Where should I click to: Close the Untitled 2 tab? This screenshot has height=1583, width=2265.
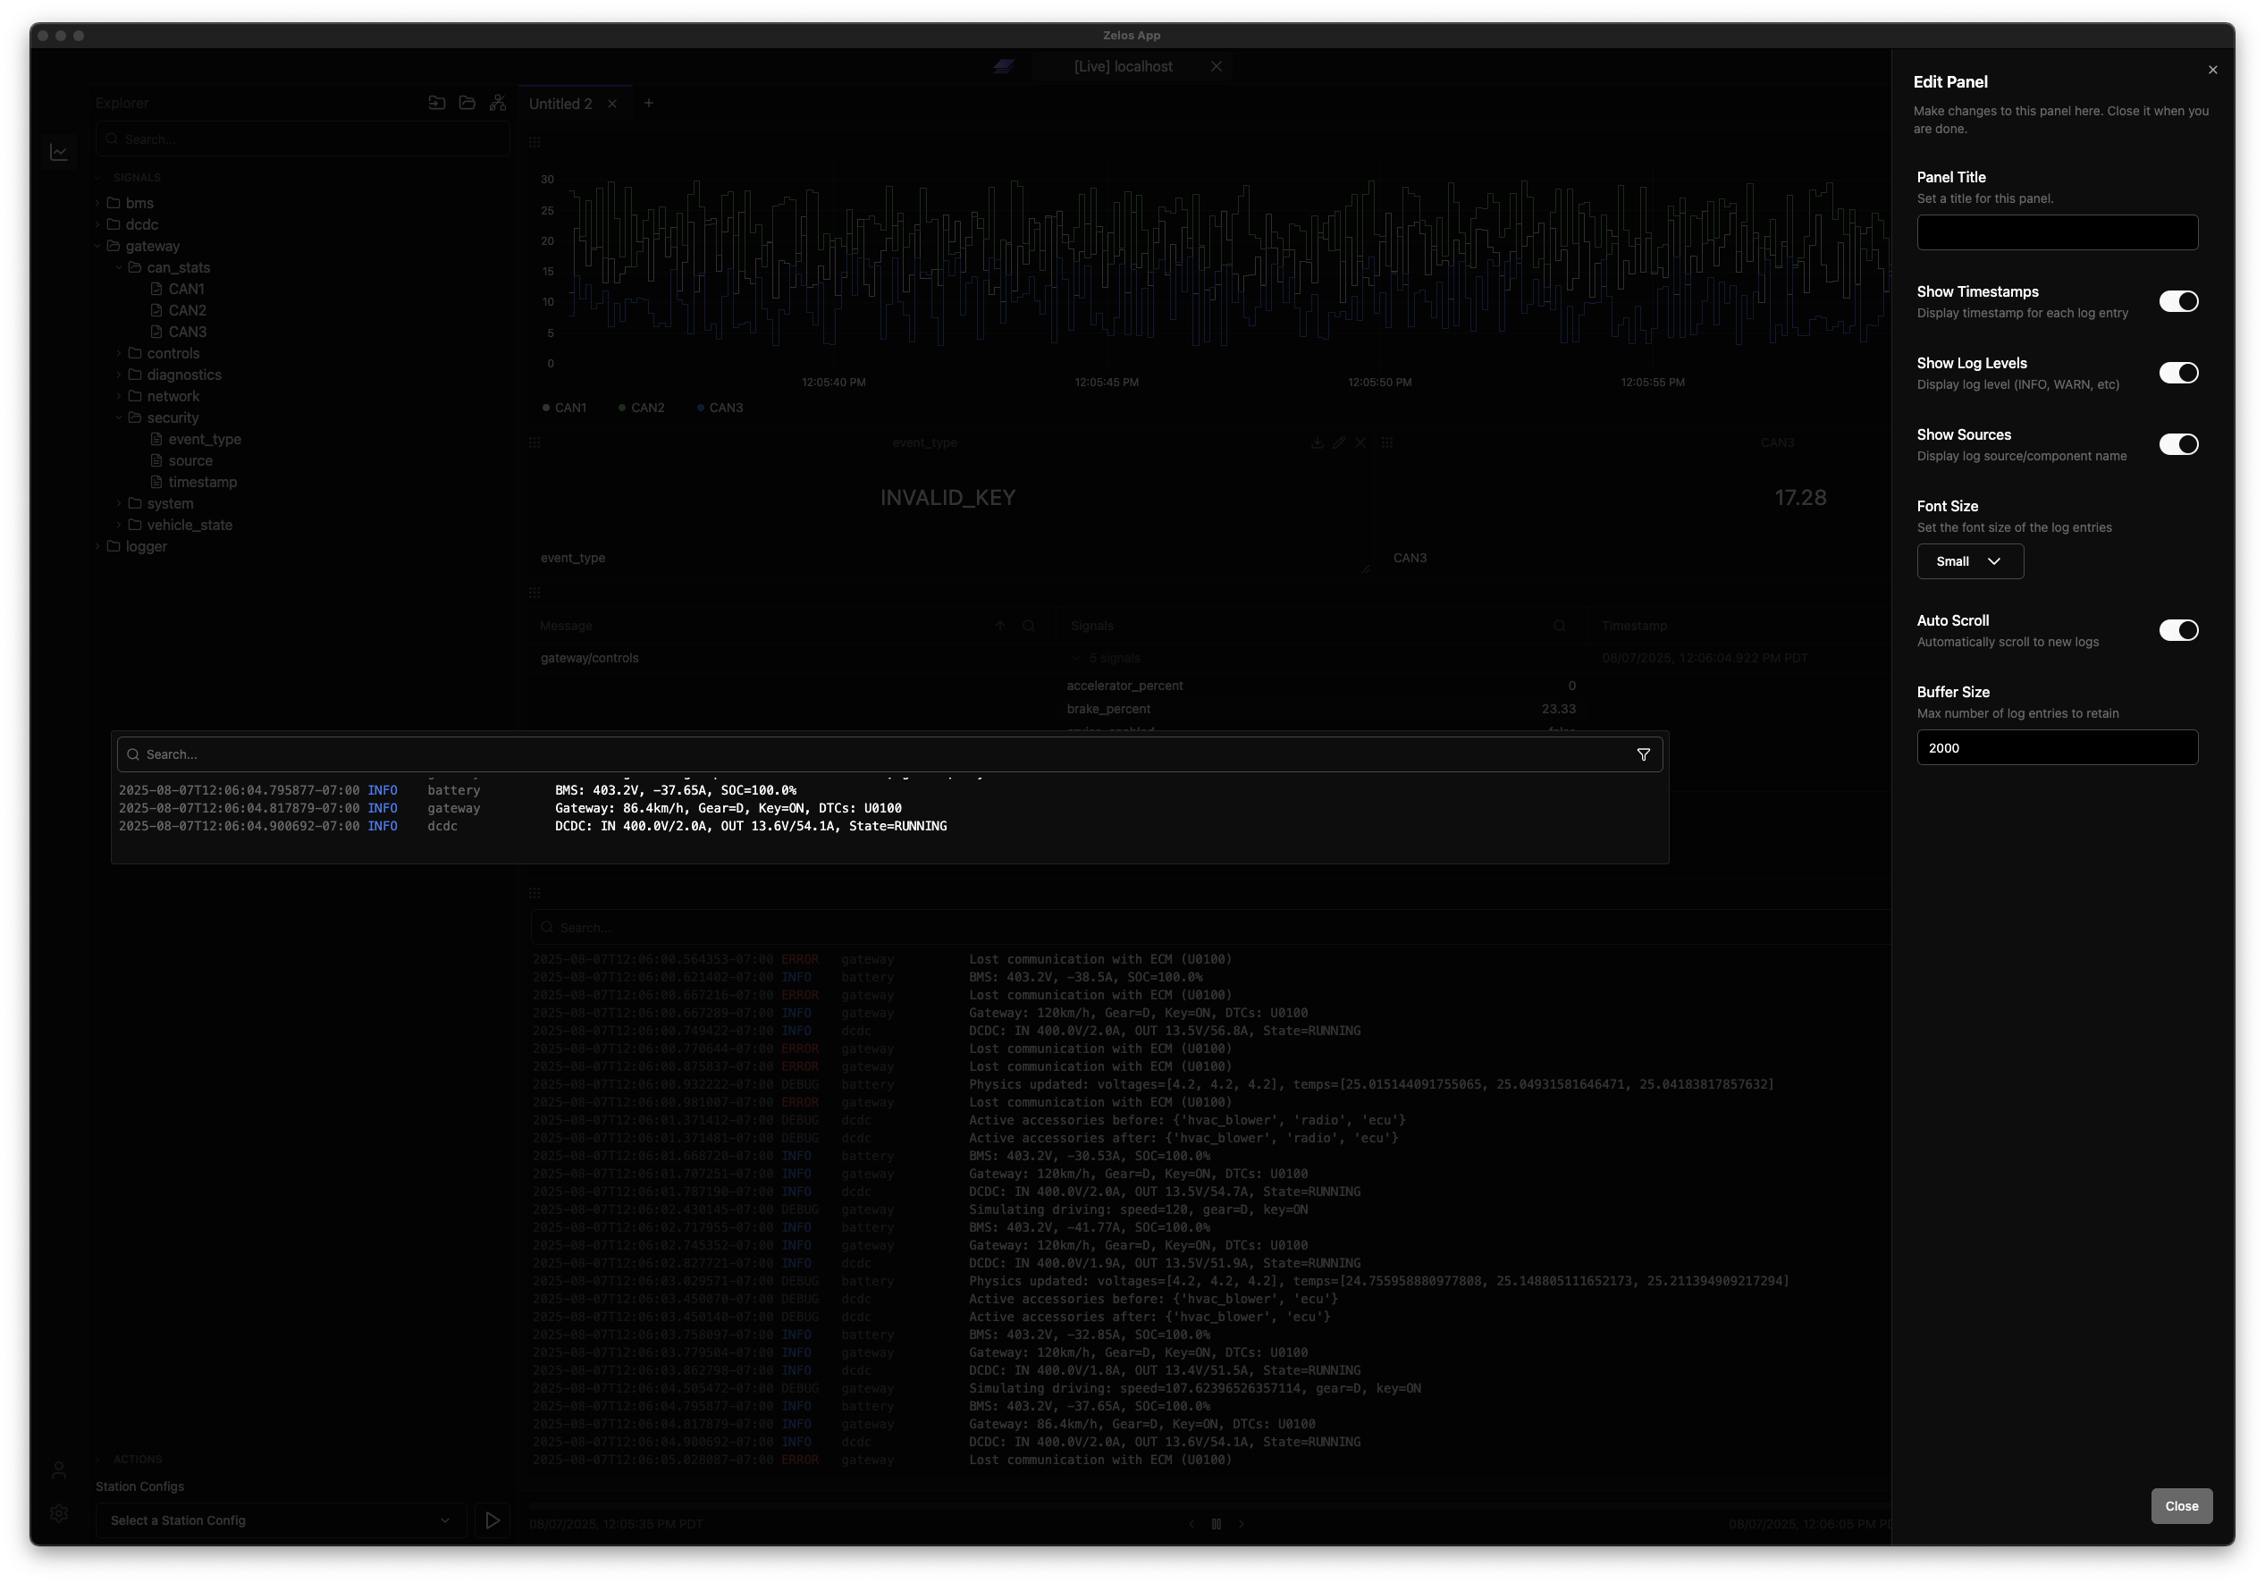point(611,104)
